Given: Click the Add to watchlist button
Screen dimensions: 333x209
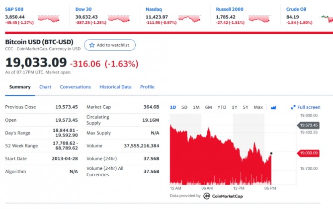Looking at the screenshot, I should click(110, 45).
